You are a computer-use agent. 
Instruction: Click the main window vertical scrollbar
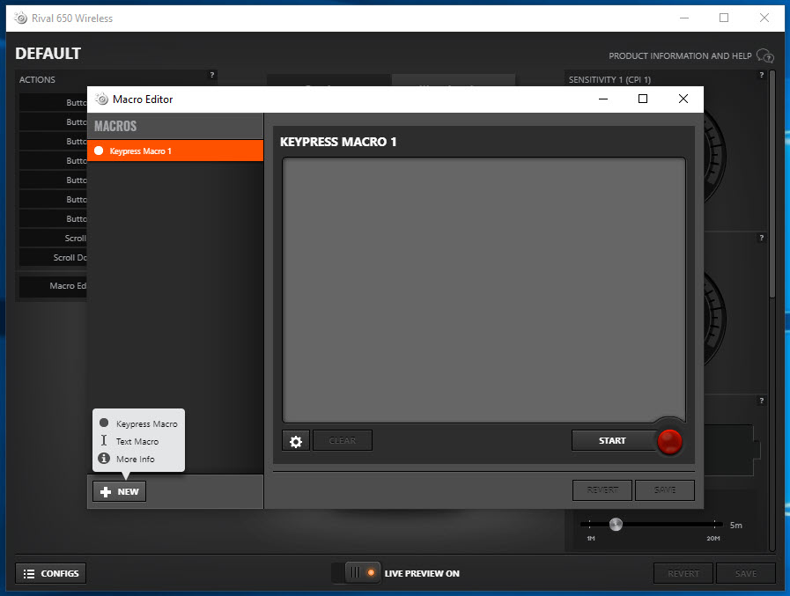coord(772,184)
